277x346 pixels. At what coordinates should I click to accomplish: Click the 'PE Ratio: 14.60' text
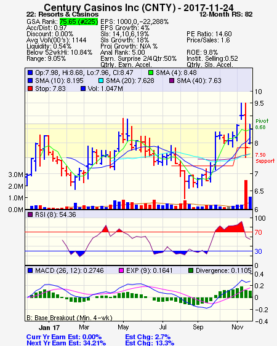[x=209, y=34]
